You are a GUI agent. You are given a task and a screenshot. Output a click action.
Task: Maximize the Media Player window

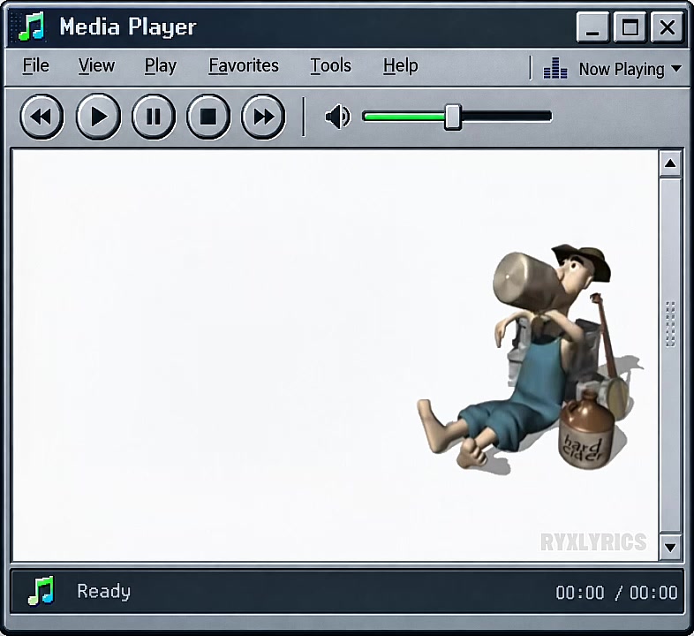coord(630,27)
